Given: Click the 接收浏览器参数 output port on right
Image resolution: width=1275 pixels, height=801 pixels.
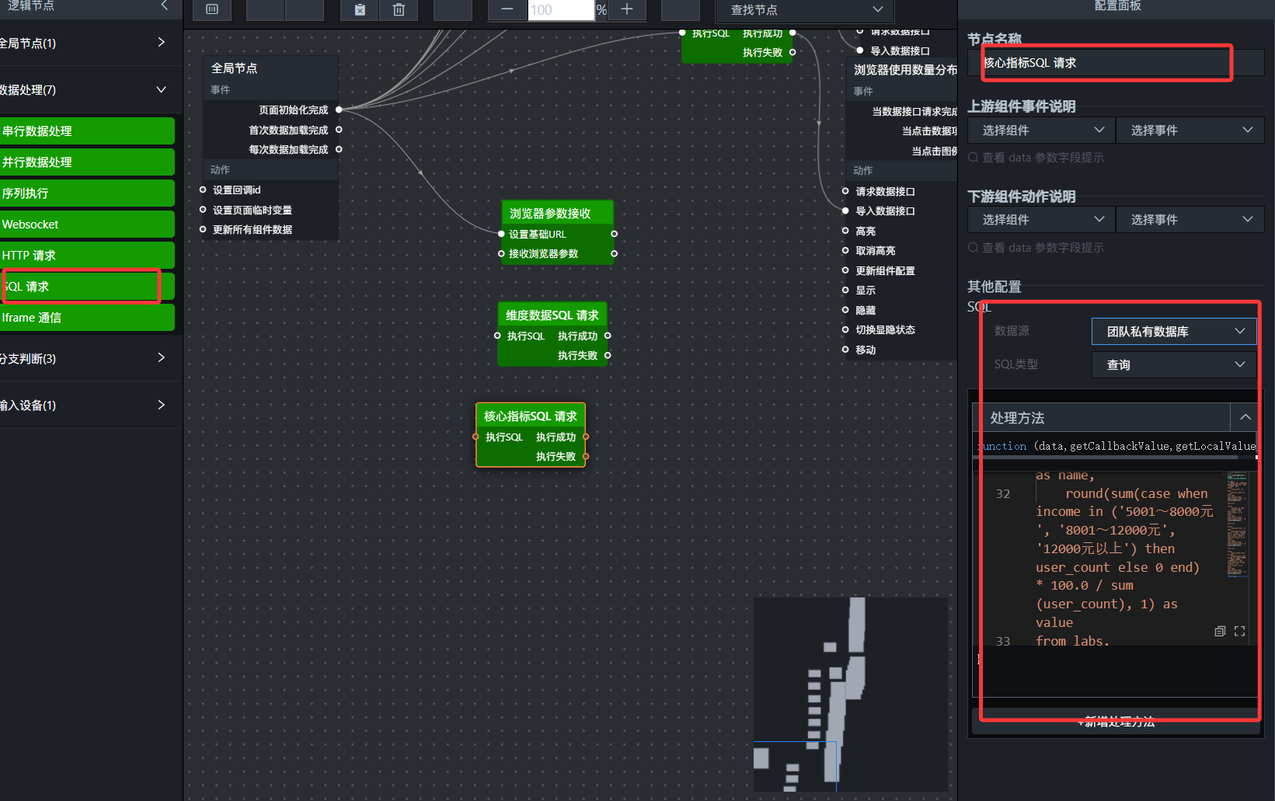Looking at the screenshot, I should tap(614, 254).
